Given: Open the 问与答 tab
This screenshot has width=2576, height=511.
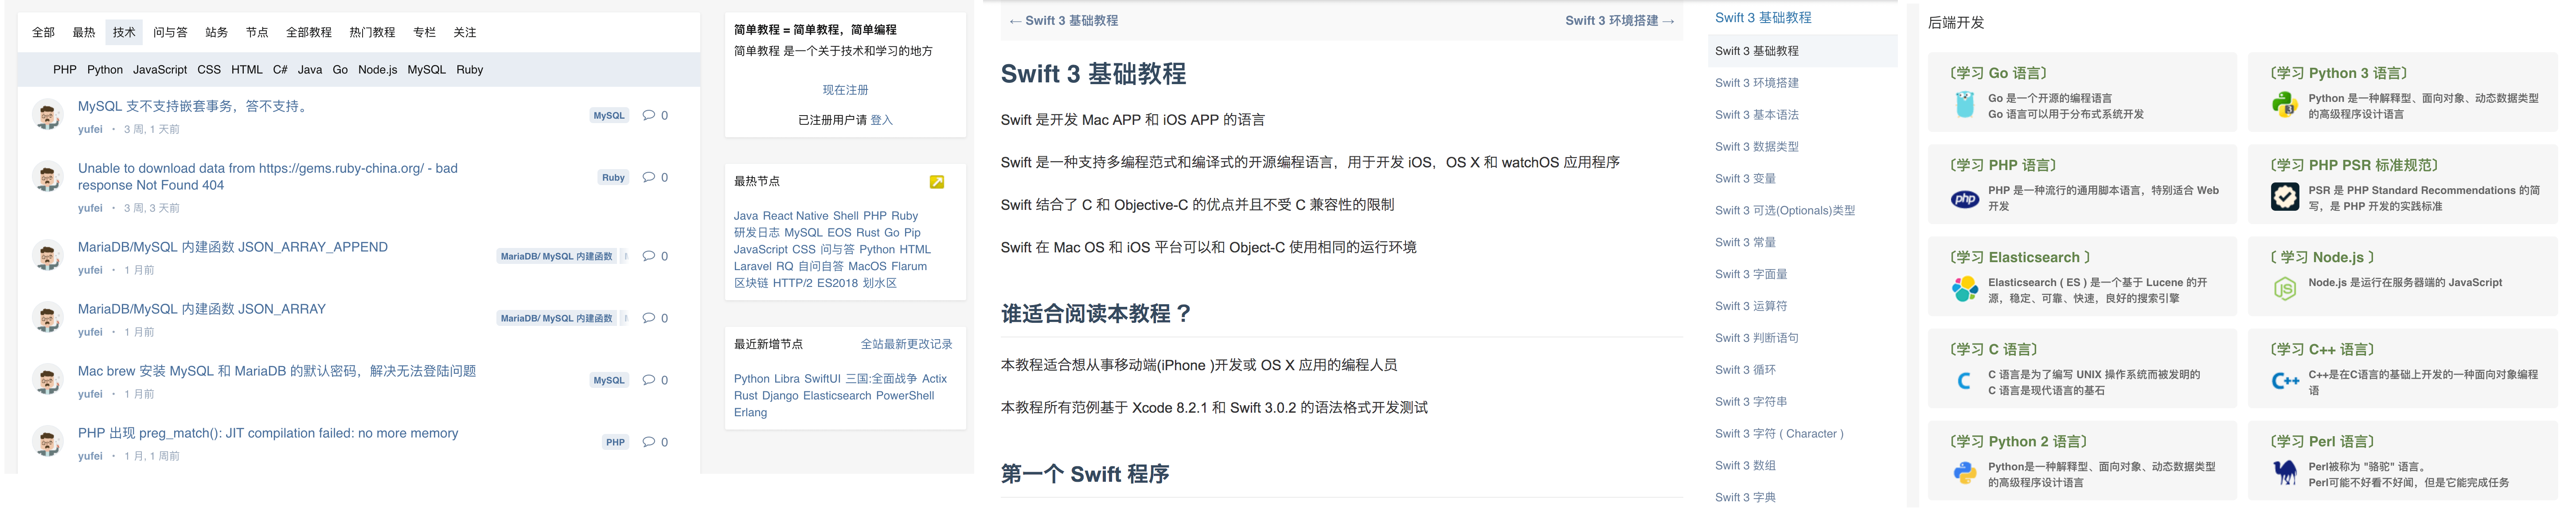Looking at the screenshot, I should point(170,32).
